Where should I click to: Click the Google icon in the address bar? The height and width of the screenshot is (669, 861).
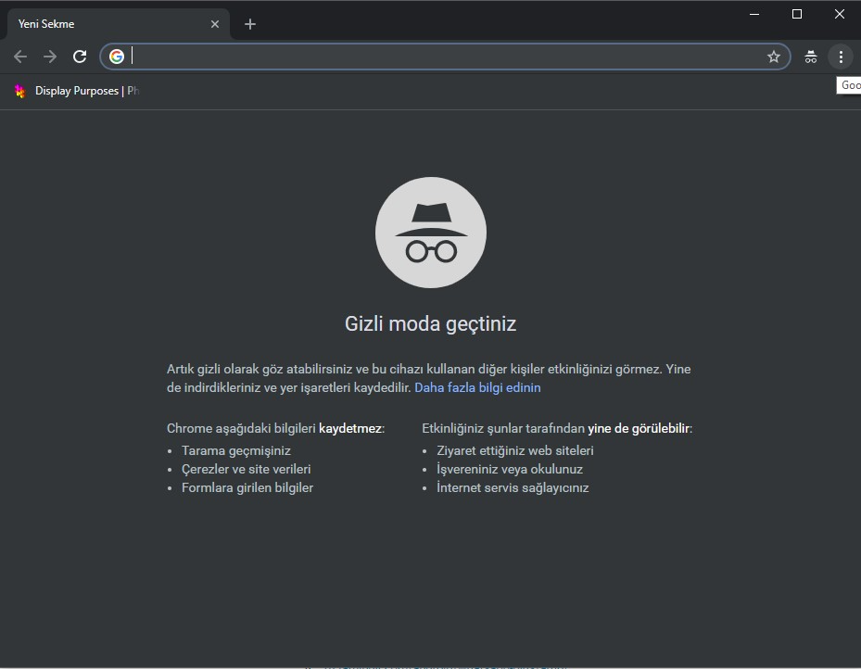tap(116, 56)
